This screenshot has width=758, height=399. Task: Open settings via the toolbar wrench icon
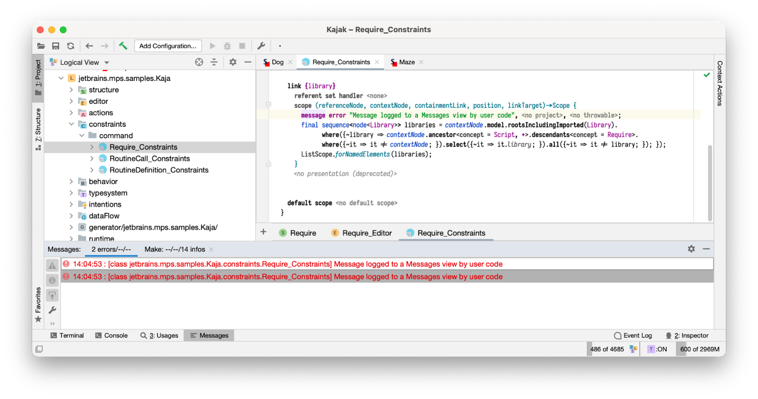pos(261,46)
